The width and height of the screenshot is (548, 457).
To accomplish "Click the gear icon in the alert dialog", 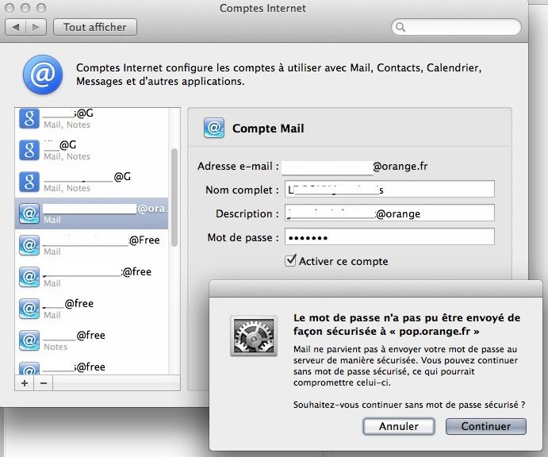I will [254, 336].
